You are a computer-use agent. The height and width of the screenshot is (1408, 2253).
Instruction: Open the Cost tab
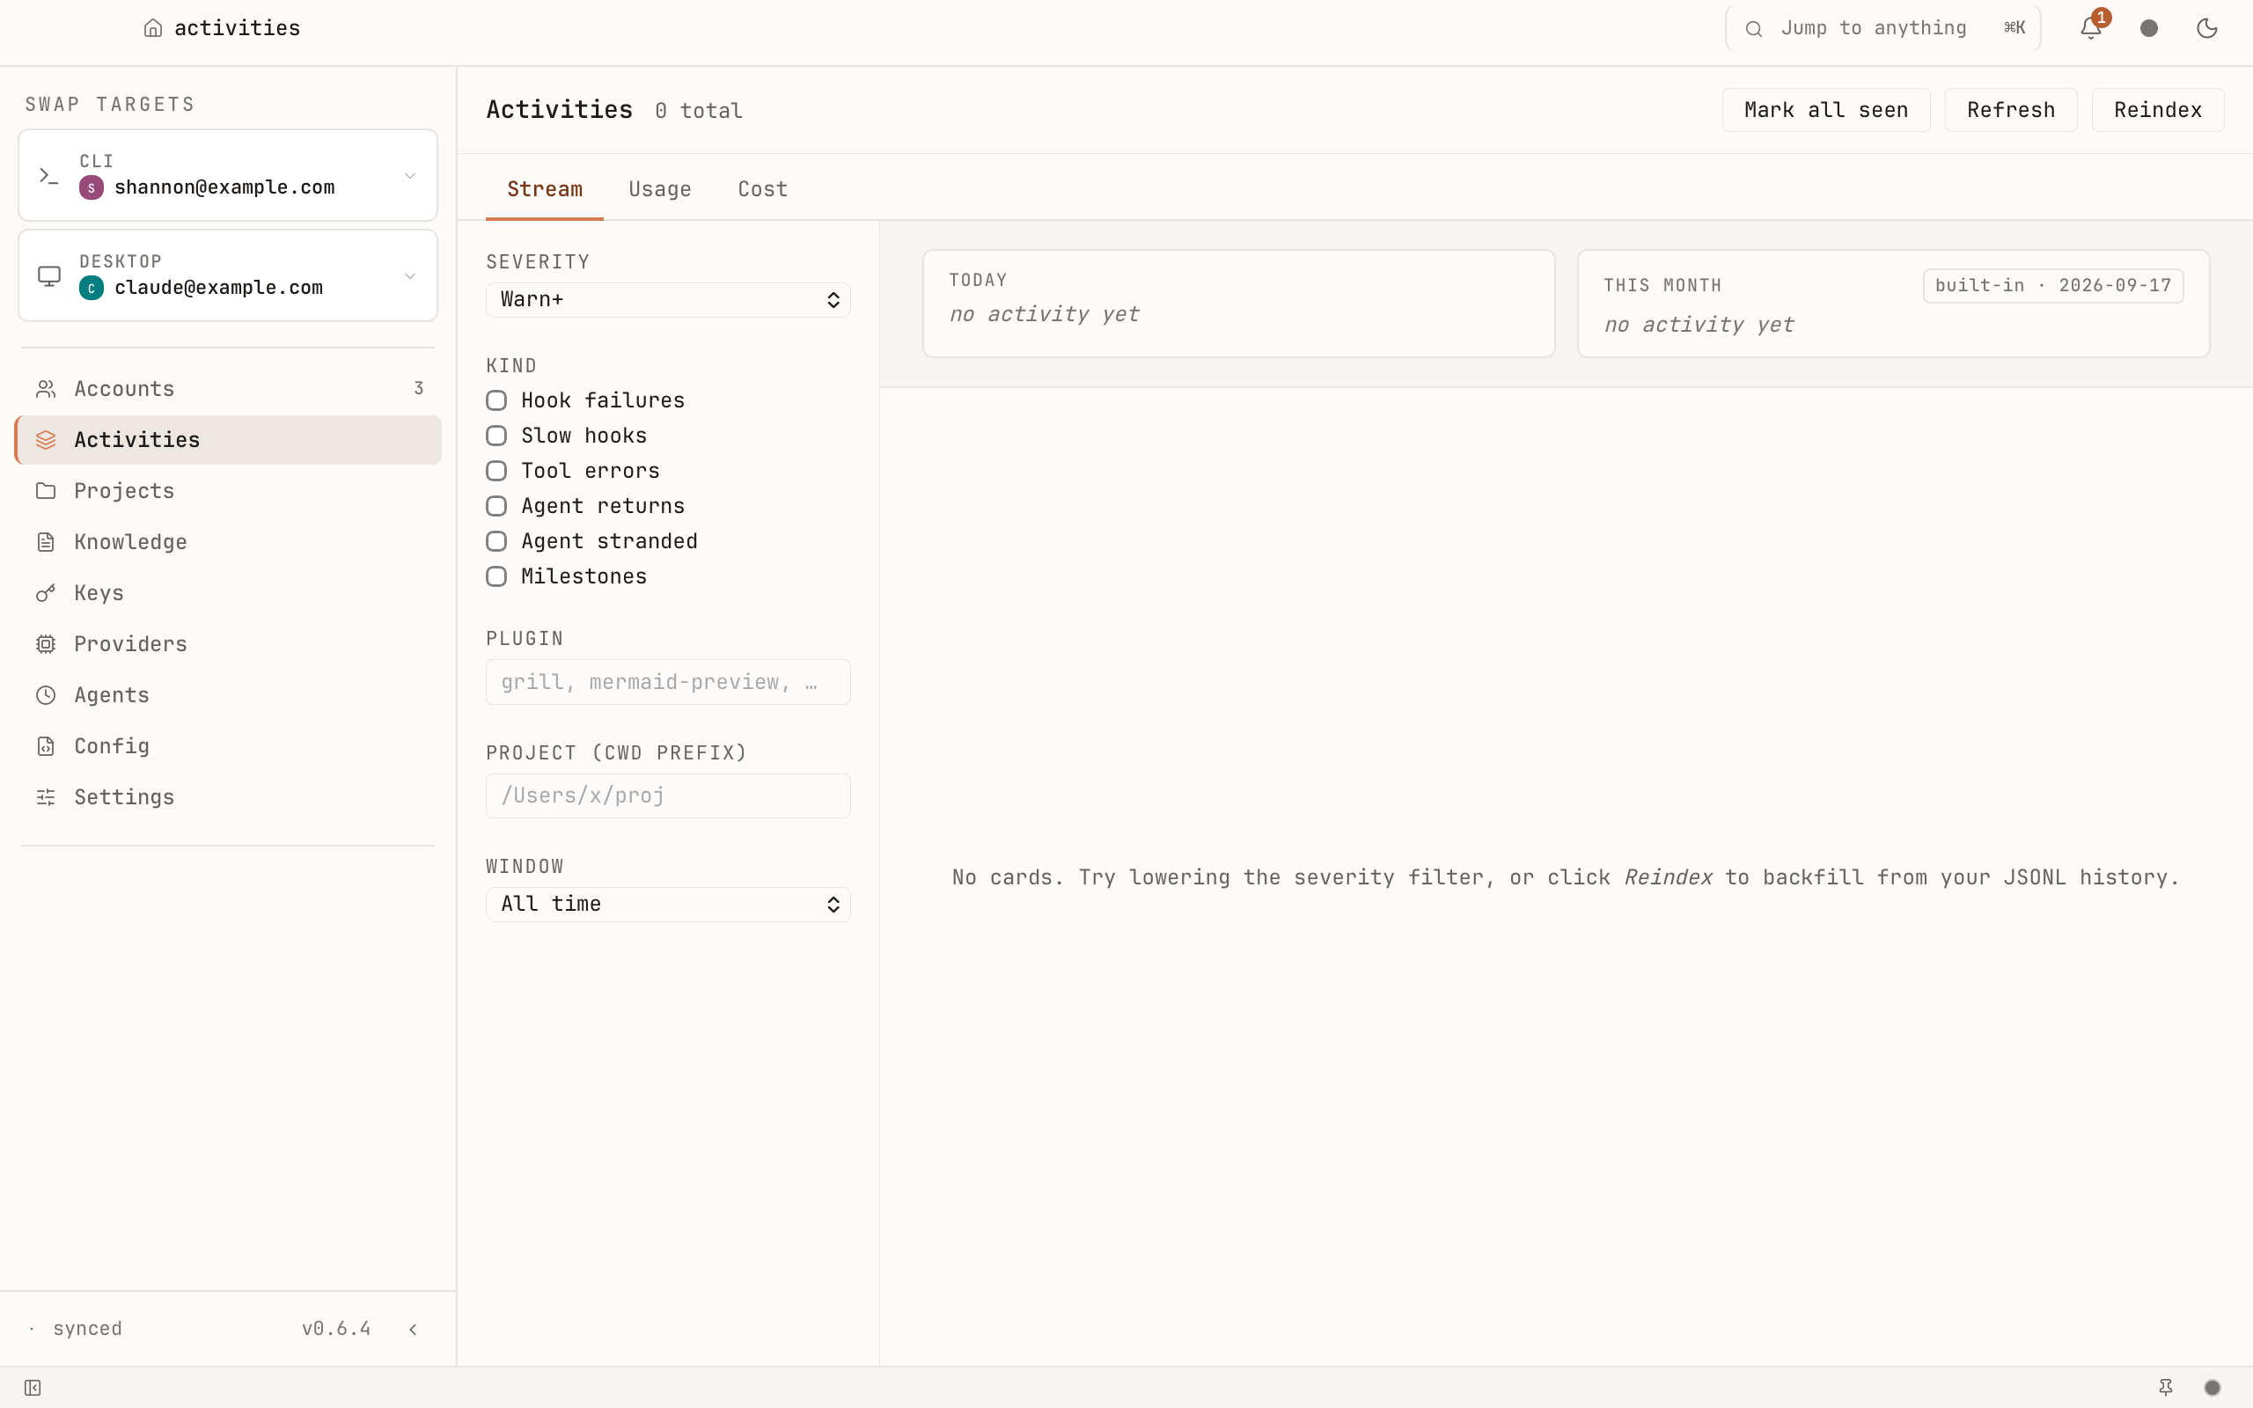pyautogui.click(x=762, y=189)
